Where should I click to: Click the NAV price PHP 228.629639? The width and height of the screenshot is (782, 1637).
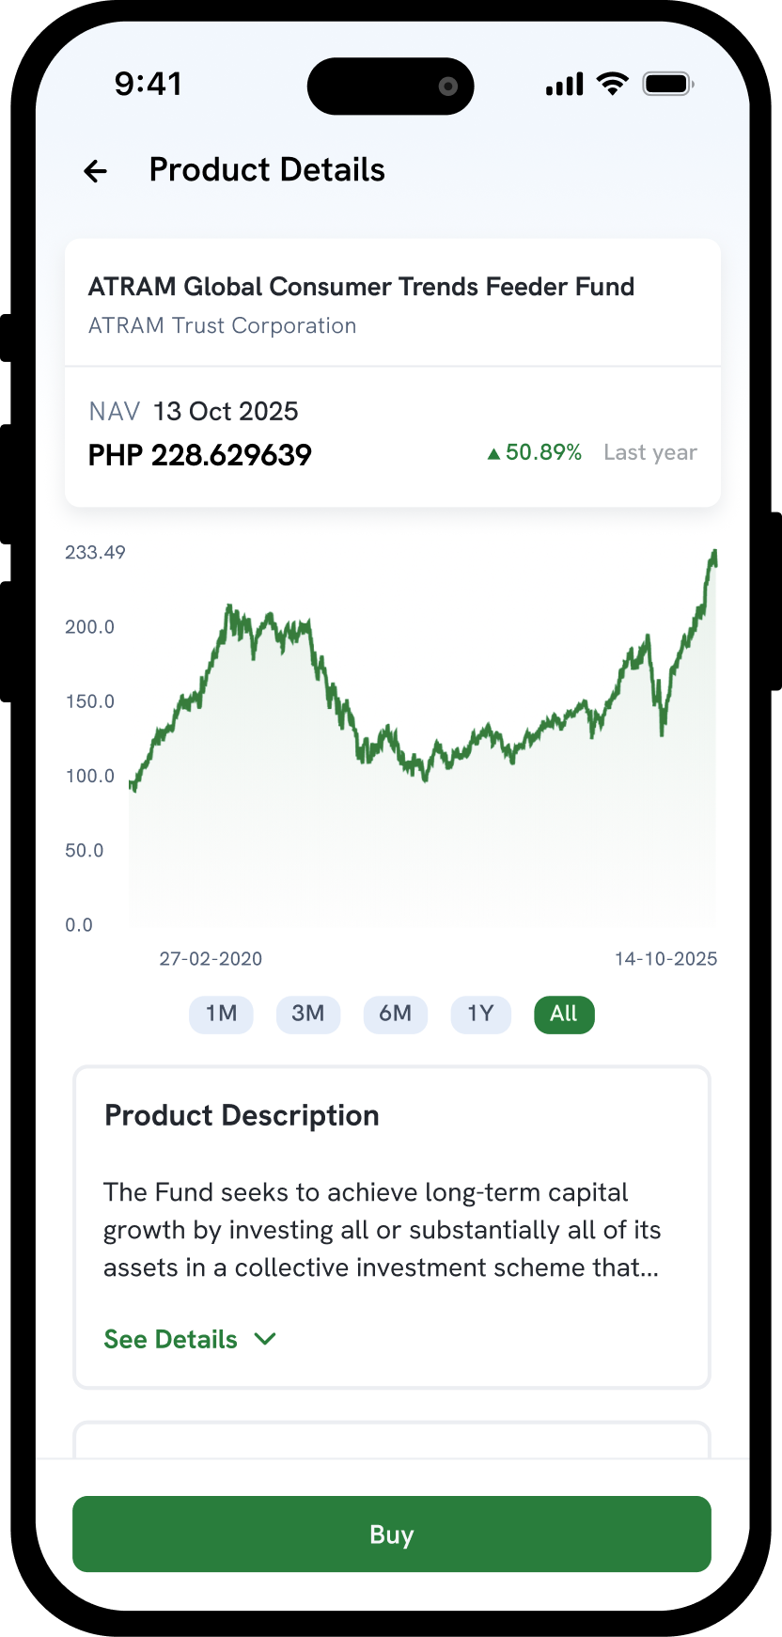click(199, 455)
